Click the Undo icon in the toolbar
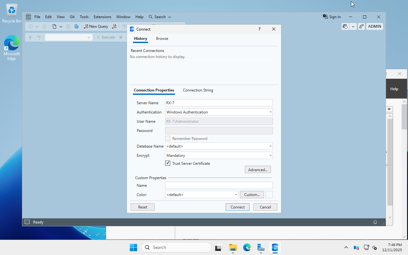 pos(124,26)
